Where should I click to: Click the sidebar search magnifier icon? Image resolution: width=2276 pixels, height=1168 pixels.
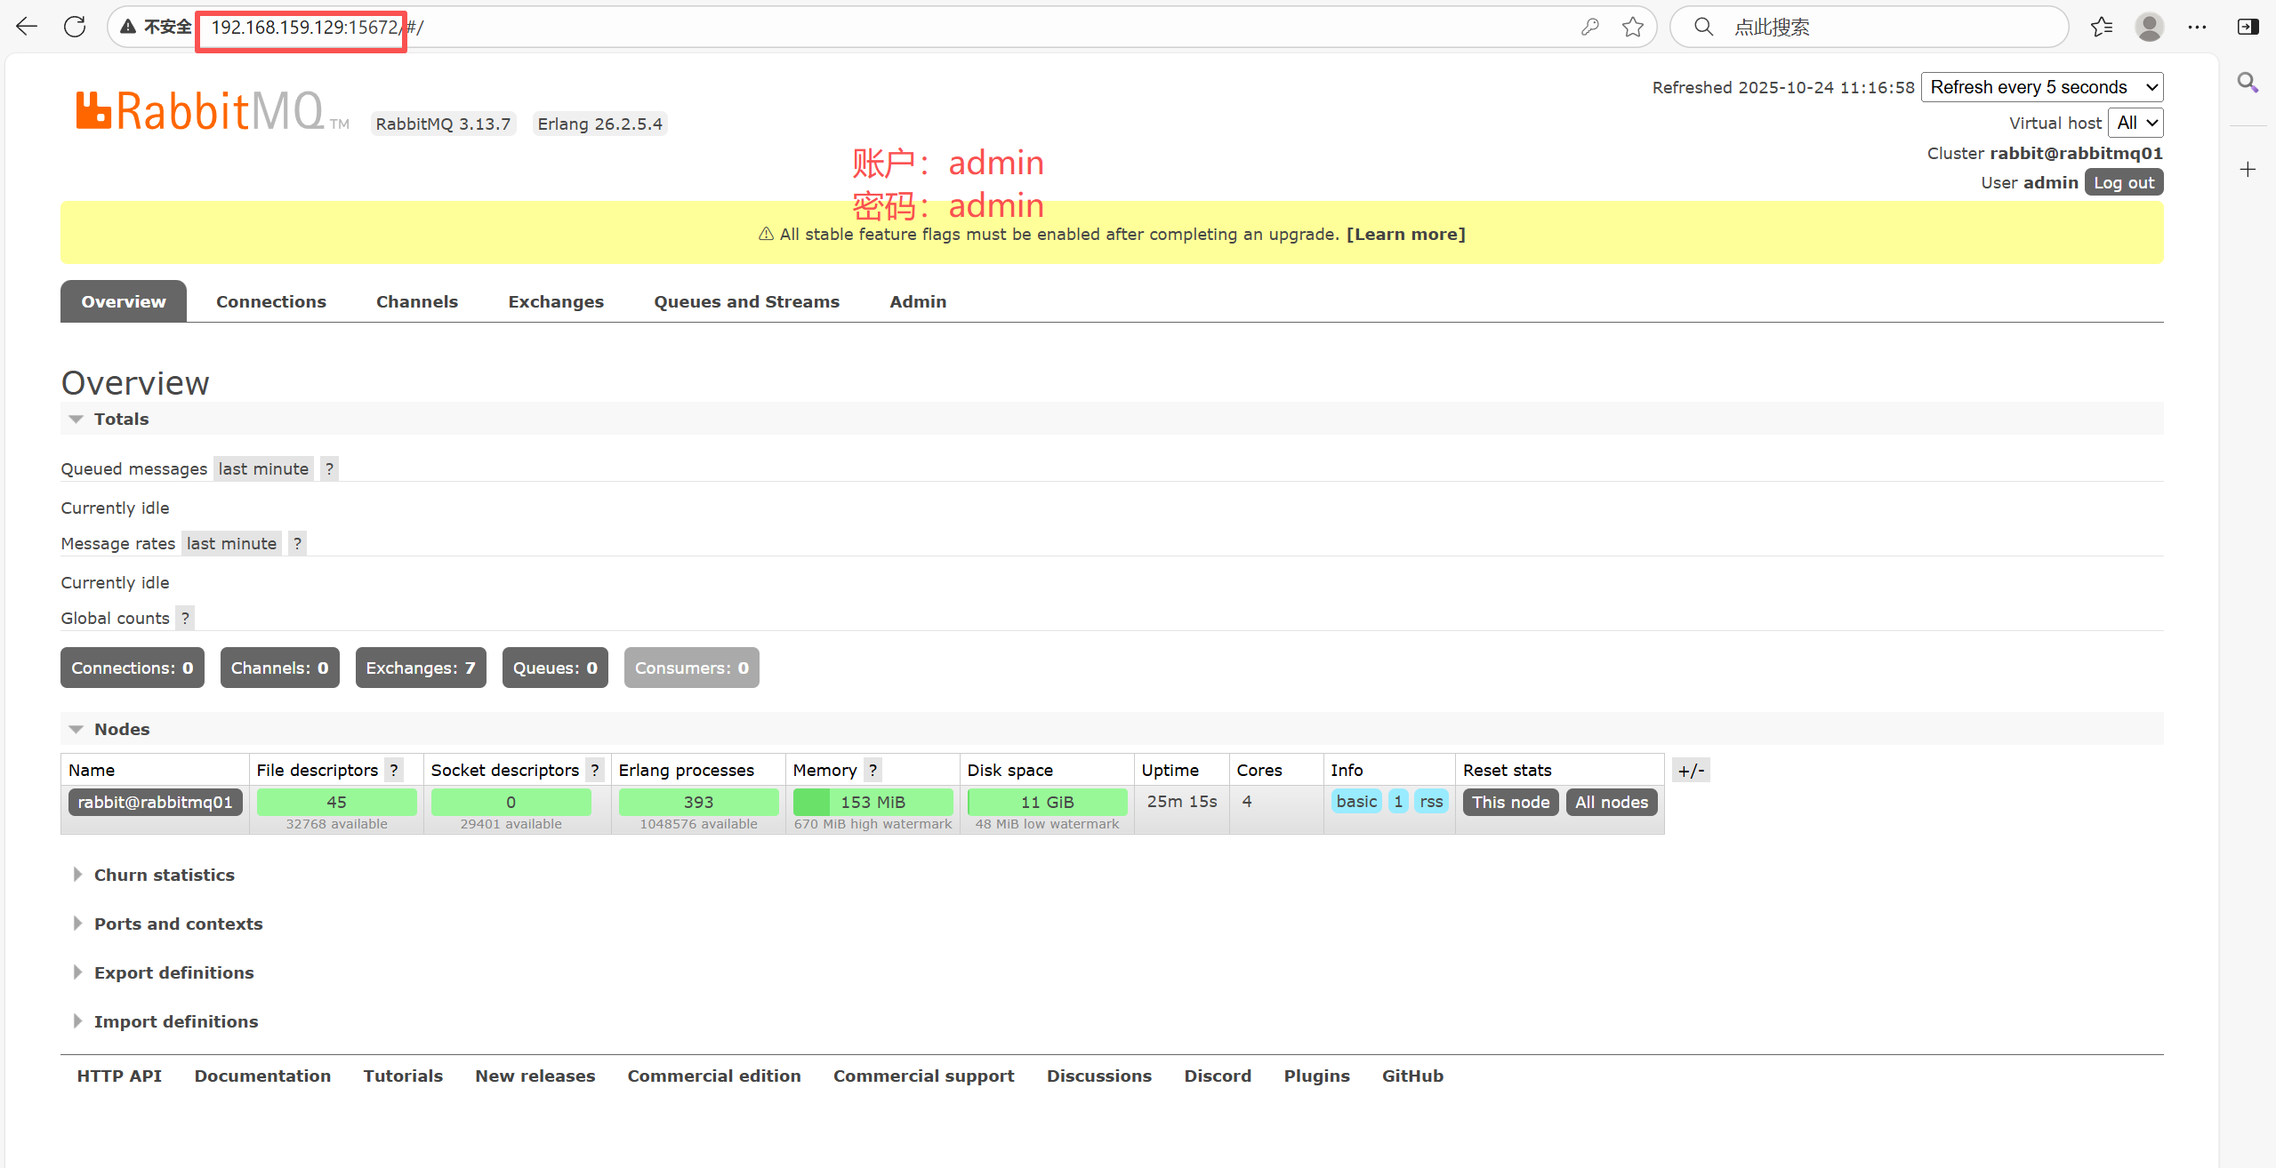point(2248,83)
